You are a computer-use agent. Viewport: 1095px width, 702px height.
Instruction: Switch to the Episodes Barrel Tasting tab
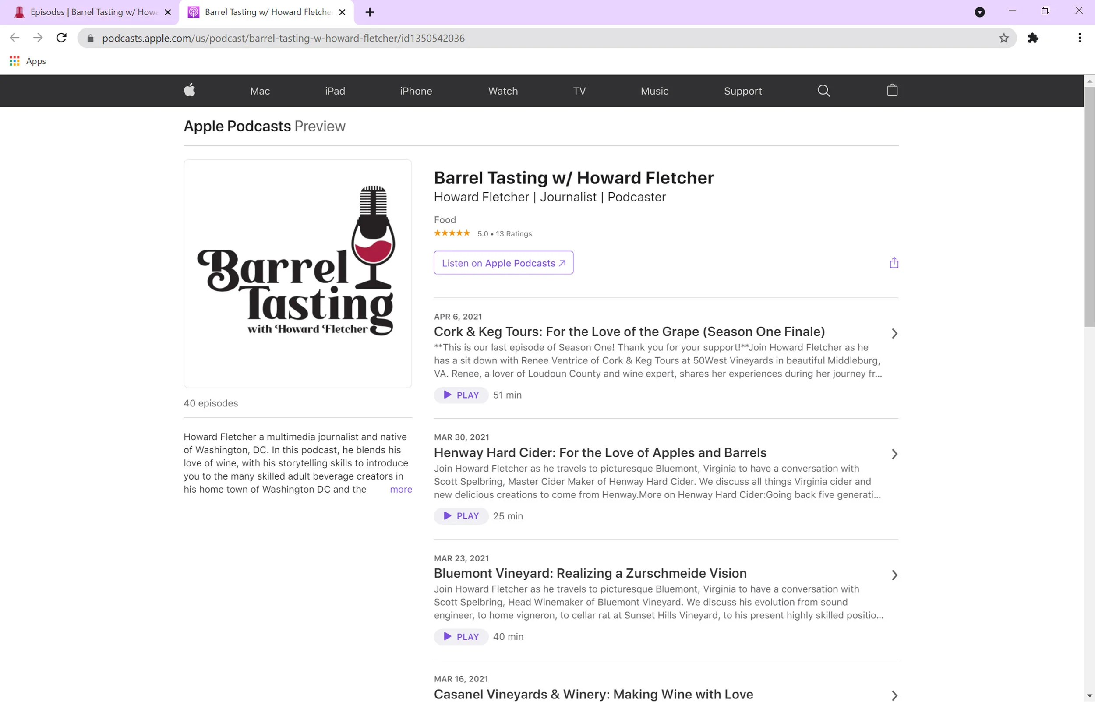(89, 12)
